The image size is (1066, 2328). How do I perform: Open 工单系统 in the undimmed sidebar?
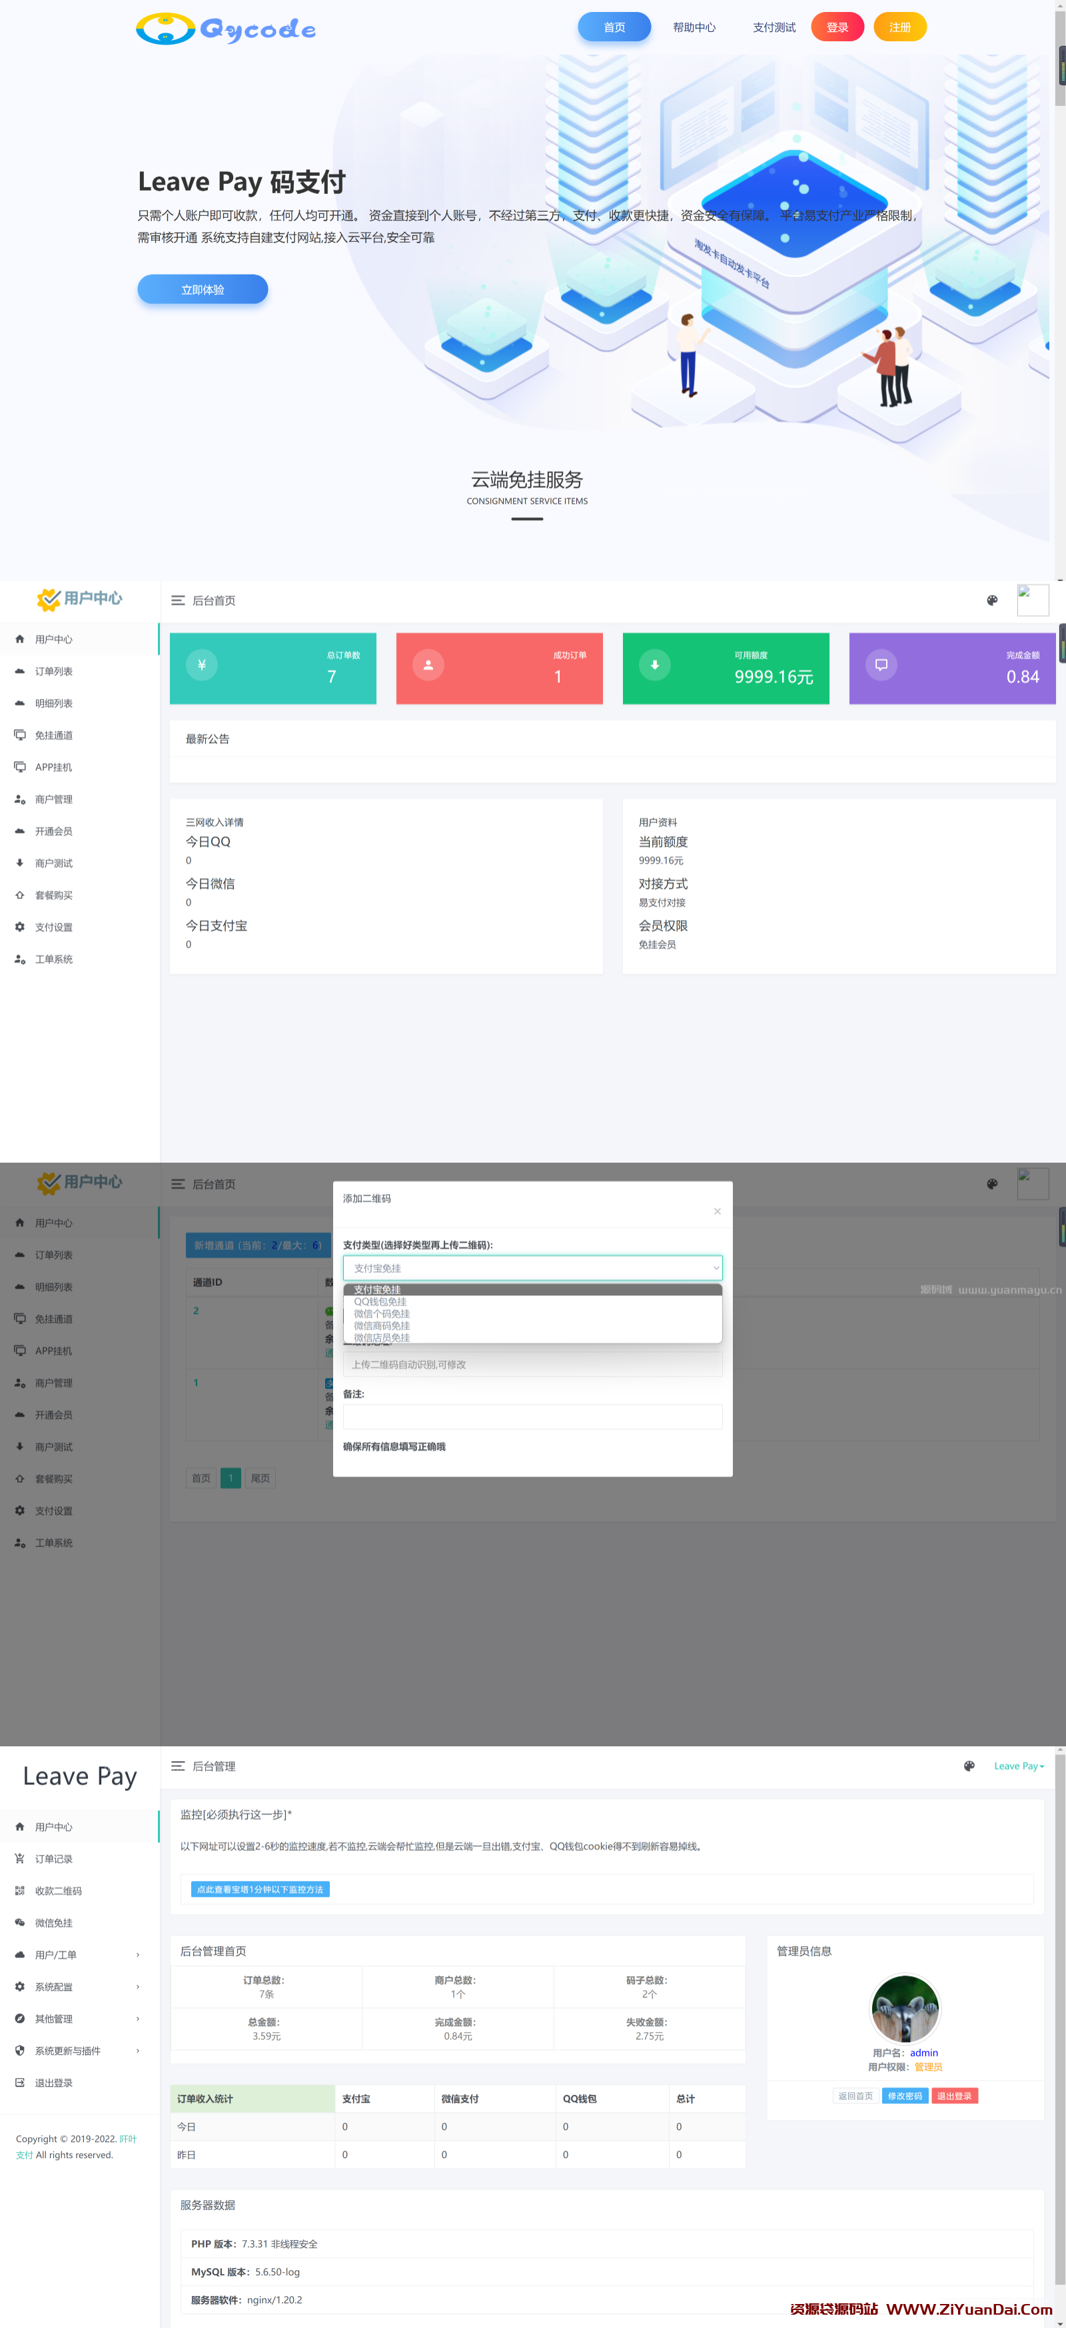[x=54, y=959]
